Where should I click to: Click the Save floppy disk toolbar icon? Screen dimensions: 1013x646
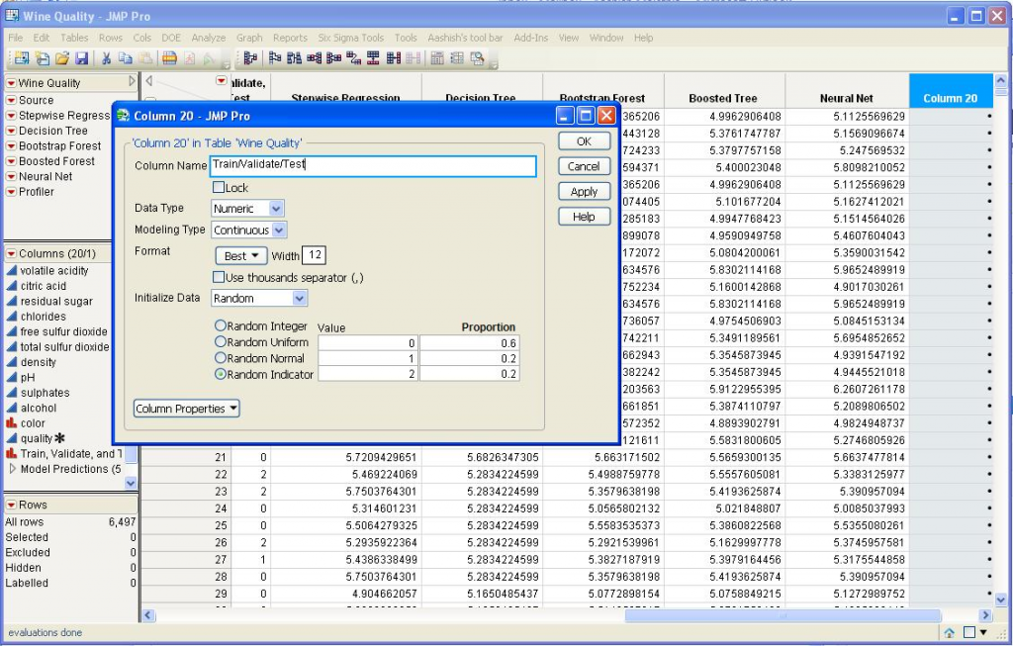coord(81,59)
